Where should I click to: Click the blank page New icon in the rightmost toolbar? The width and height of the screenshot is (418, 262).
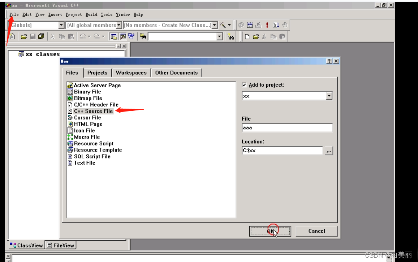[x=247, y=36]
